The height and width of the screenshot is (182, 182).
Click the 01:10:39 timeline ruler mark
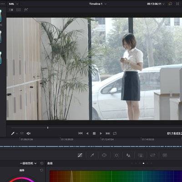(x=67, y=139)
